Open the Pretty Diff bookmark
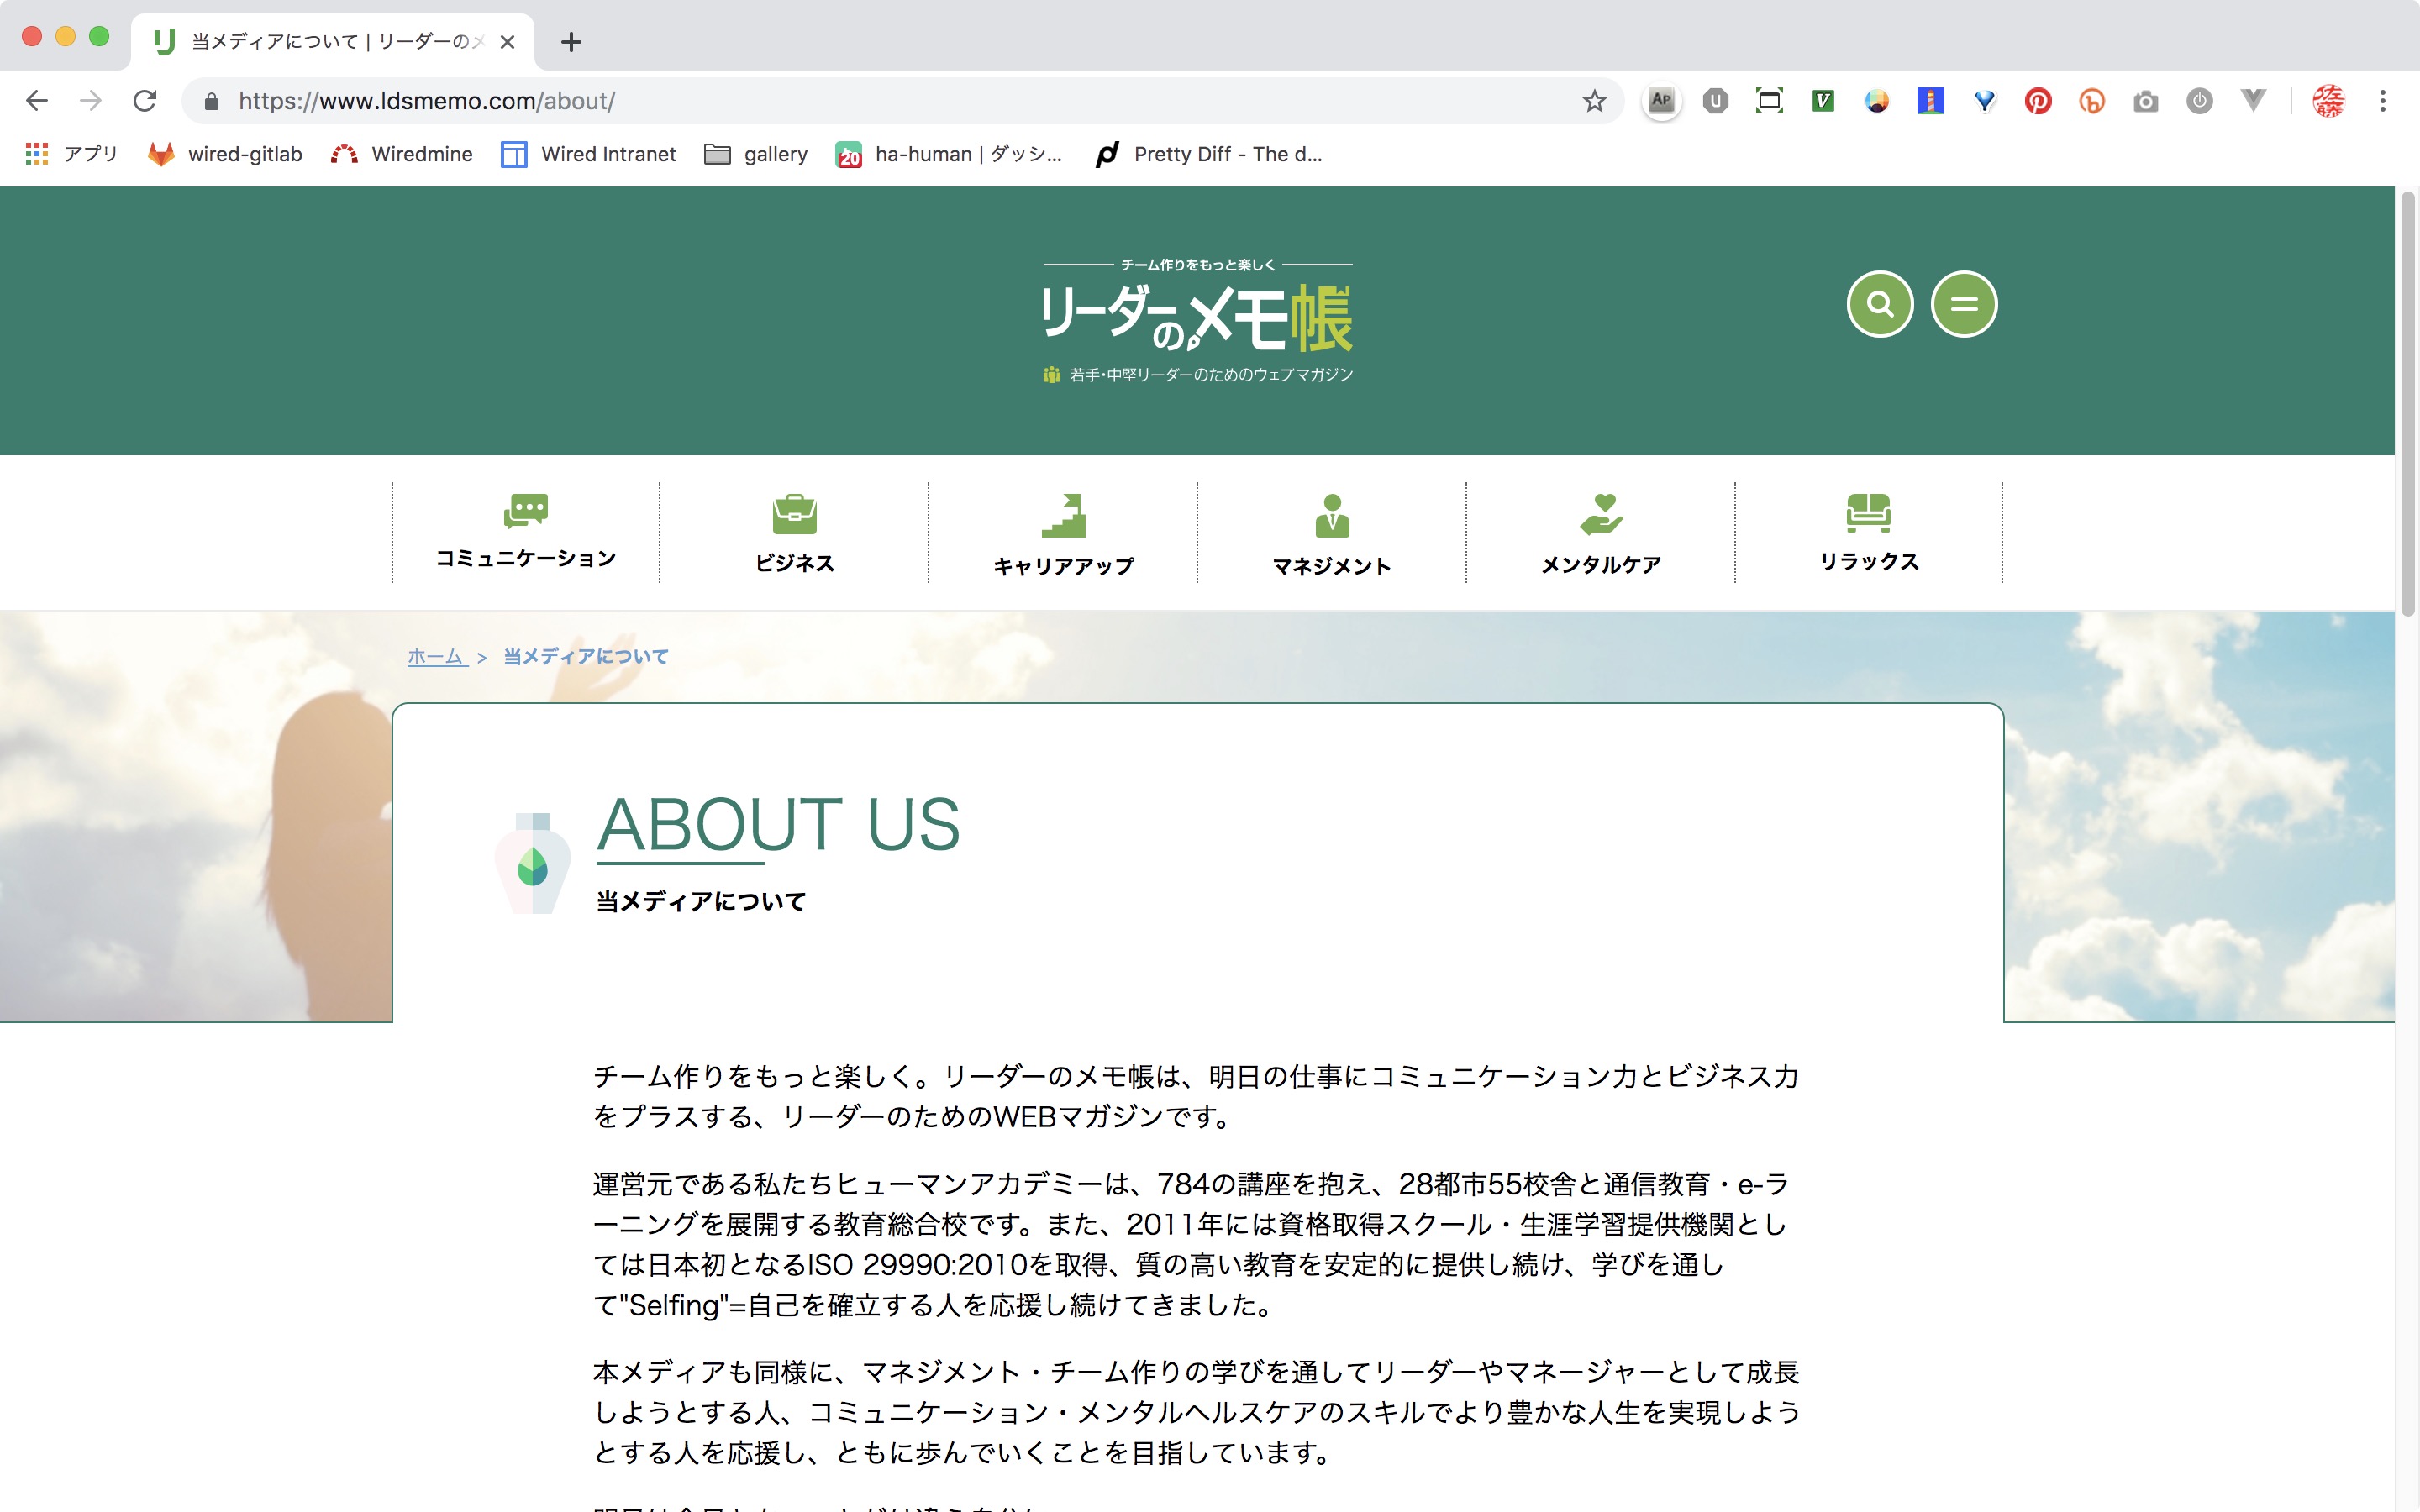Viewport: 2420px width, 1512px height. click(x=1208, y=154)
